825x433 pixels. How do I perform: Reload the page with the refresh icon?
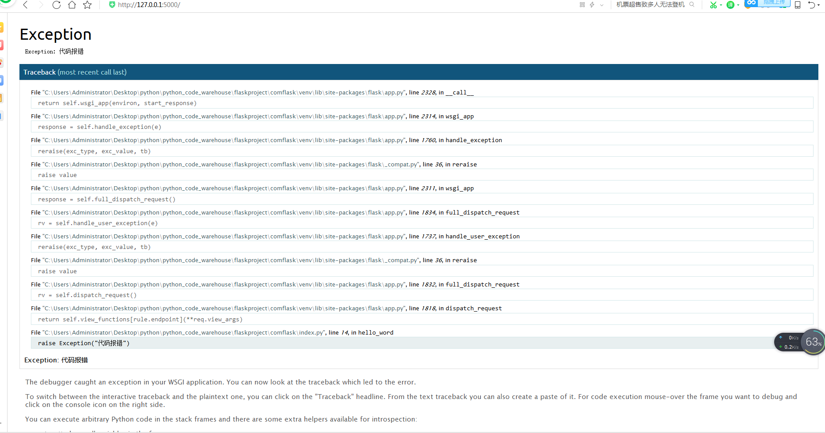click(x=57, y=5)
